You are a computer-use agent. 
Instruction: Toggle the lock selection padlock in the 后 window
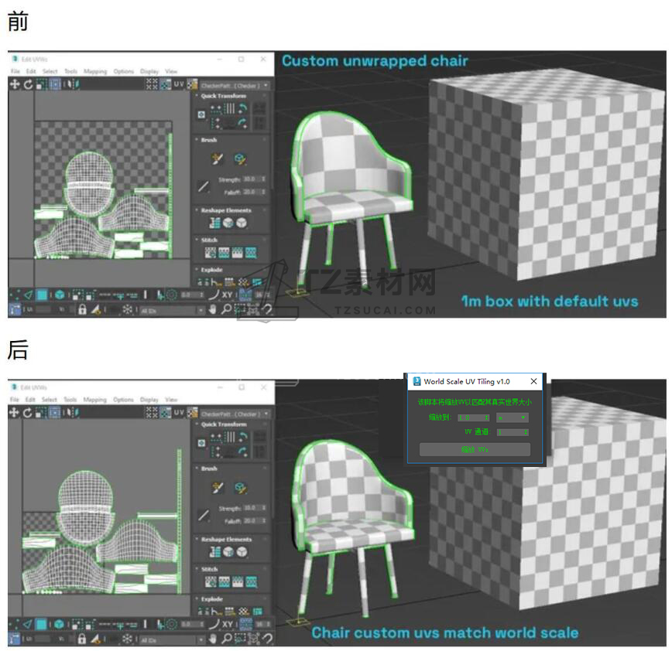[82, 639]
